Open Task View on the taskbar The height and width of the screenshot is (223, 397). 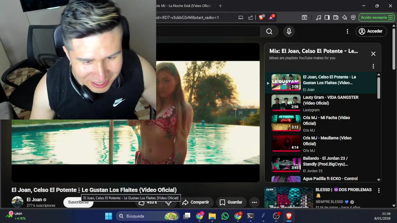(x=187, y=216)
